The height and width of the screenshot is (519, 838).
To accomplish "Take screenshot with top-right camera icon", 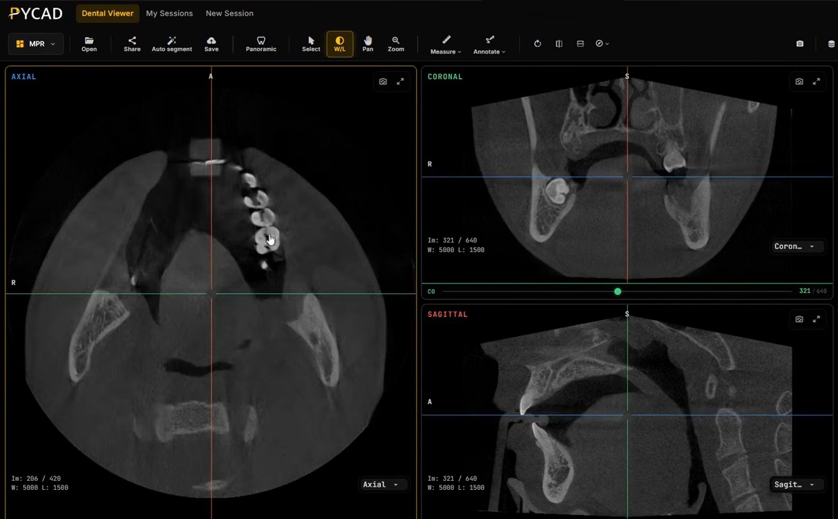I will coord(800,44).
